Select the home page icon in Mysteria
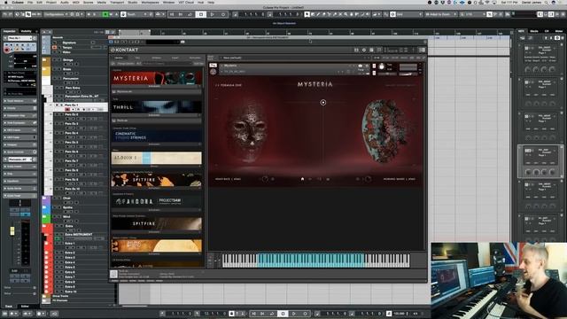The height and width of the screenshot is (319, 567). pos(302,179)
